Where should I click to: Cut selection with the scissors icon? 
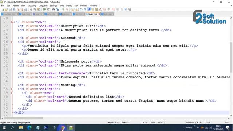[31, 9]
